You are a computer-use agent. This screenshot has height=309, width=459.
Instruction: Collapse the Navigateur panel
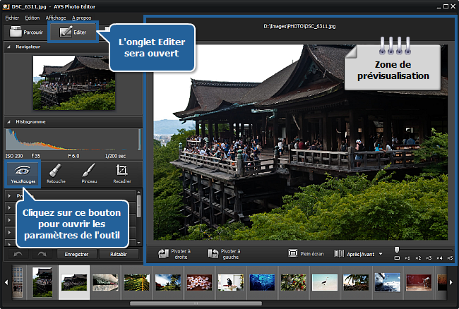coord(8,47)
